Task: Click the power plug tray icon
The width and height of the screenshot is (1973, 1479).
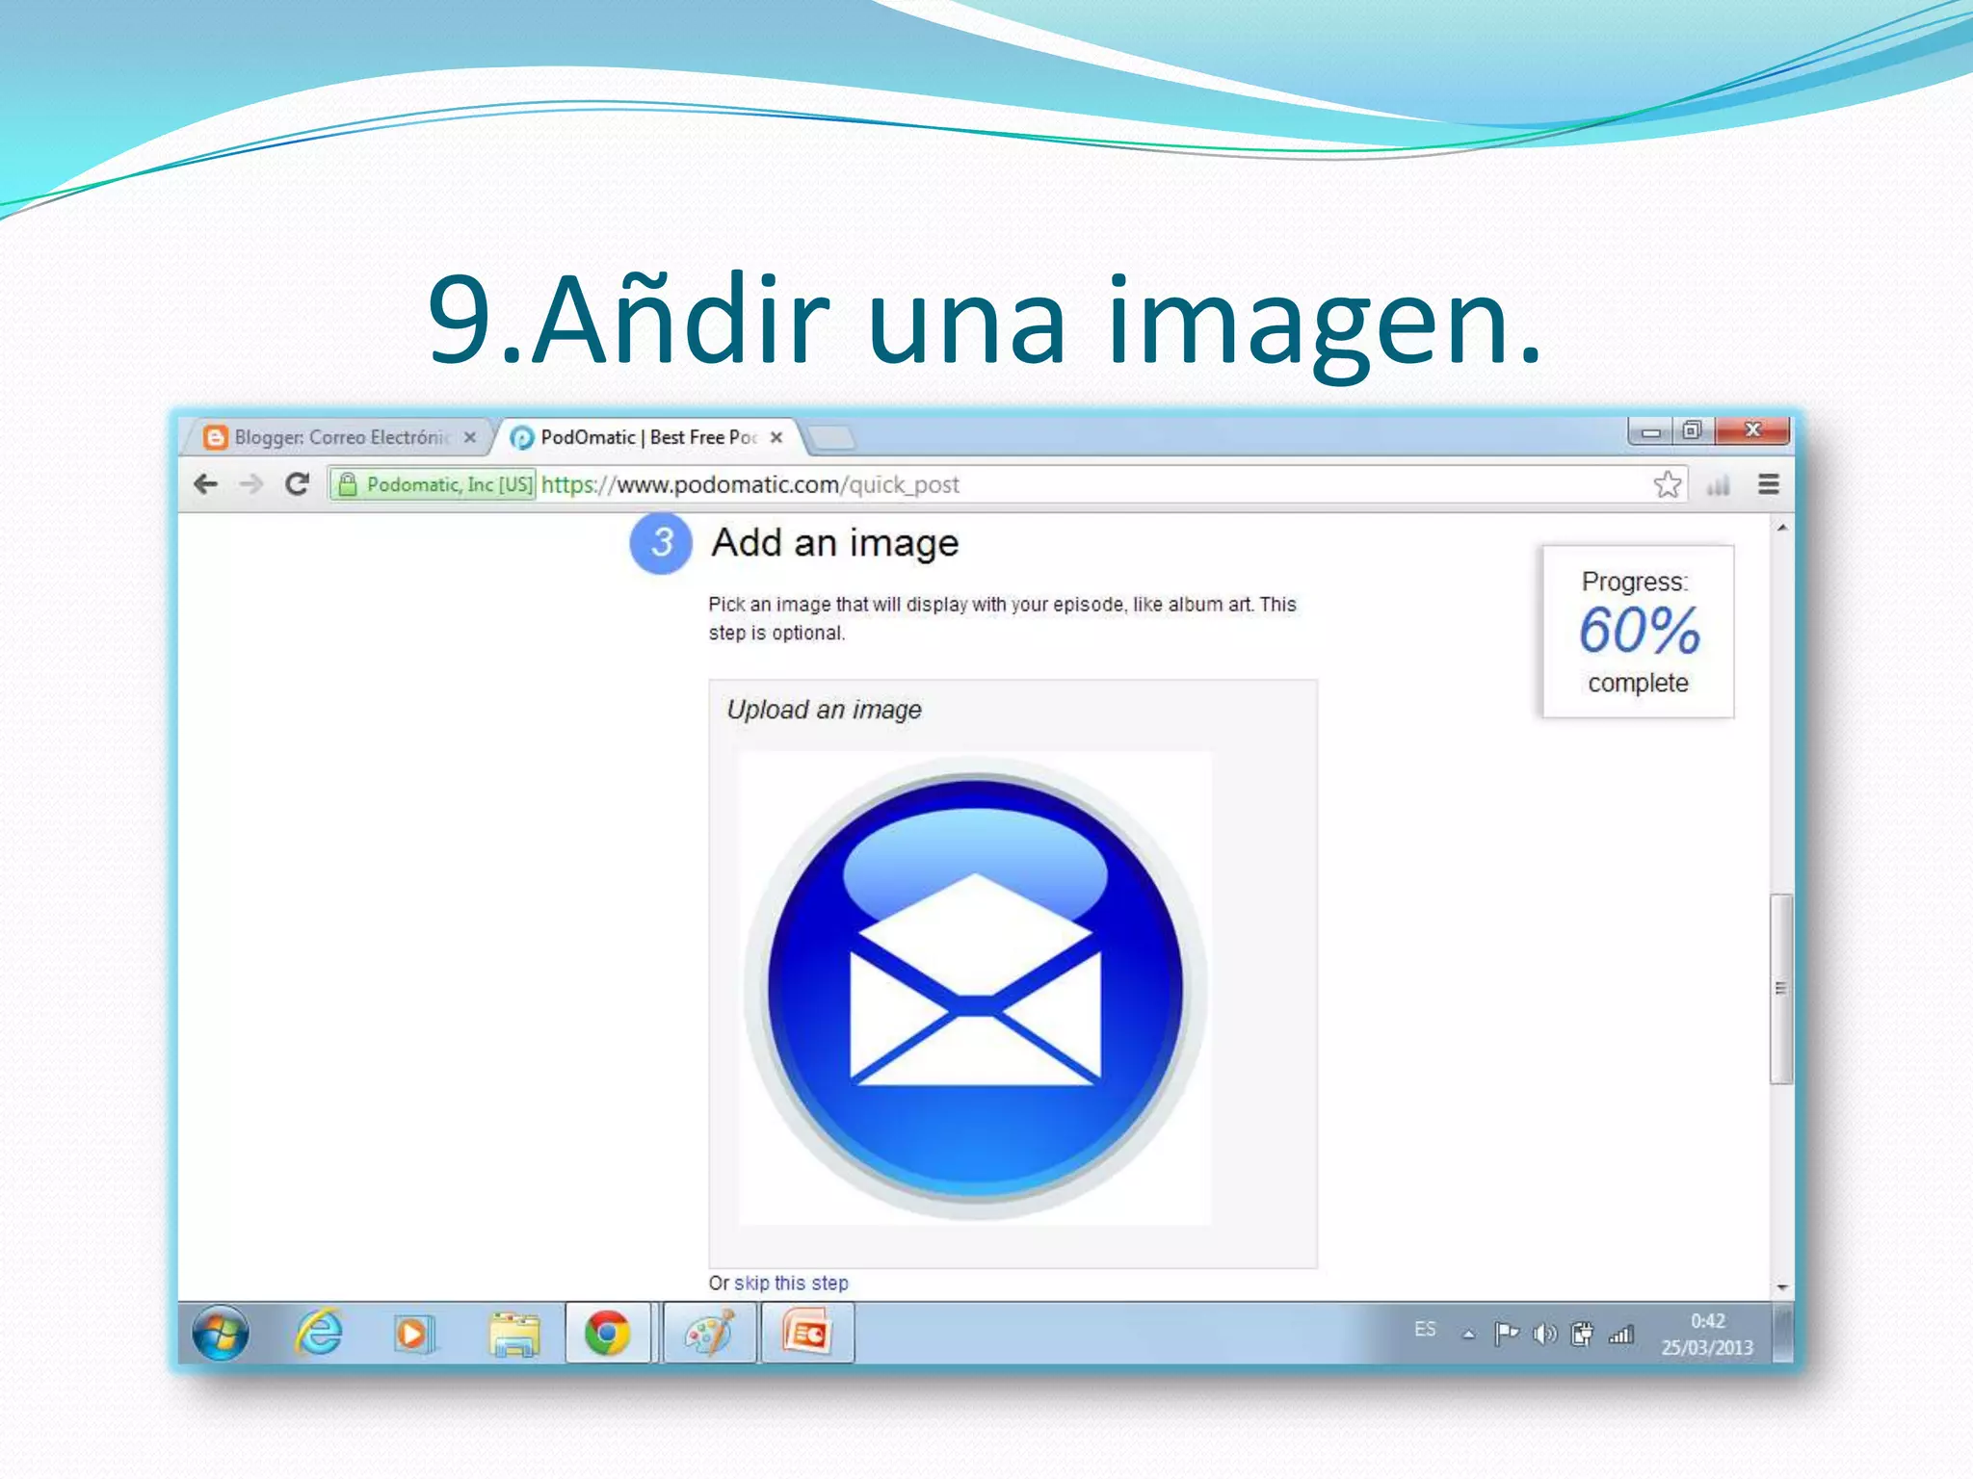Action: coord(1582,1334)
